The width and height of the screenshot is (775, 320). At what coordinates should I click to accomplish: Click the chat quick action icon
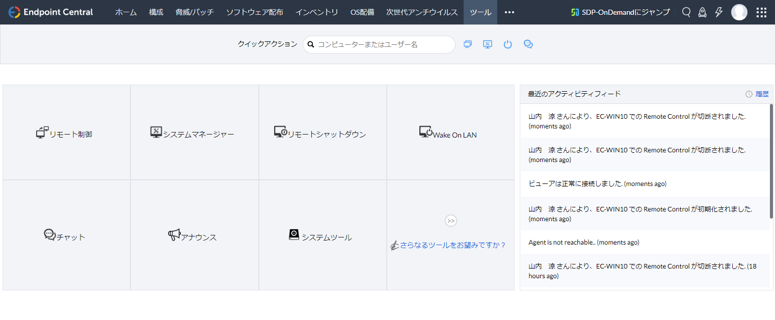click(x=528, y=44)
